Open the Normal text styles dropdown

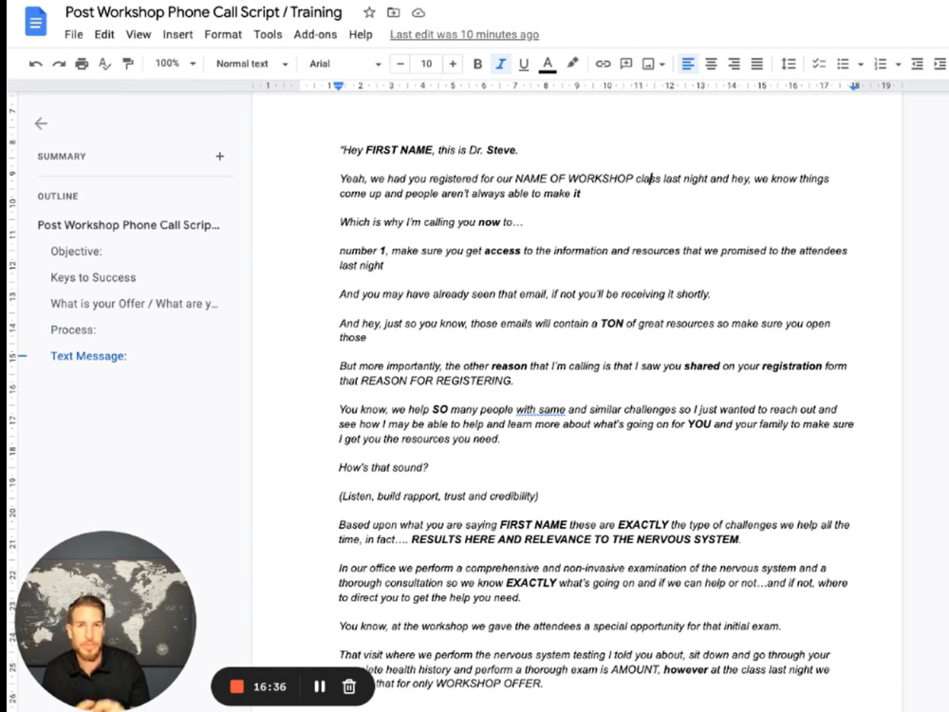click(x=251, y=64)
